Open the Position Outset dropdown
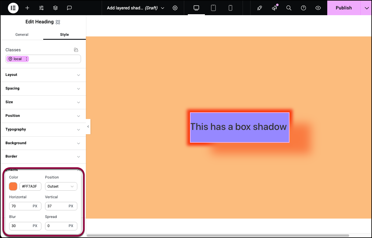Image resolution: width=372 pixels, height=238 pixels. 61,186
